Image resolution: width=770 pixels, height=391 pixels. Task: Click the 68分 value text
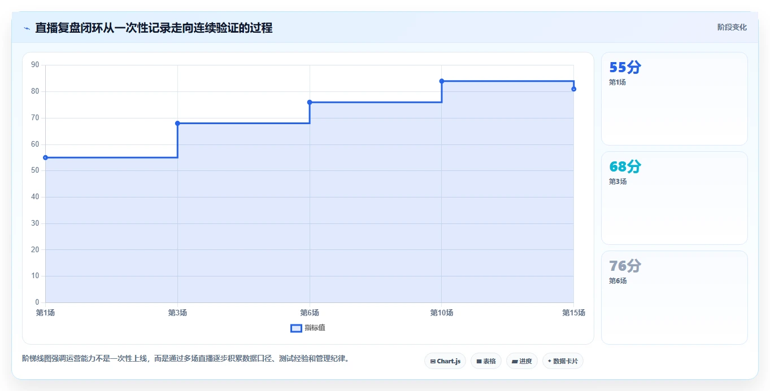pyautogui.click(x=625, y=167)
